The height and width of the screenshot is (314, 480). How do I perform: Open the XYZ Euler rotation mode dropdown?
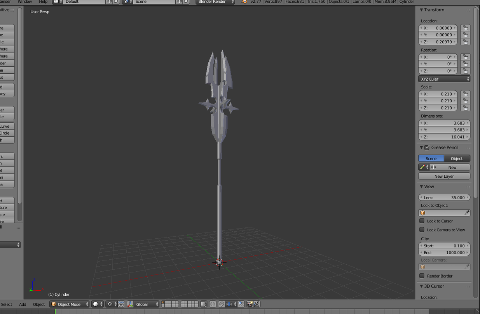(444, 79)
